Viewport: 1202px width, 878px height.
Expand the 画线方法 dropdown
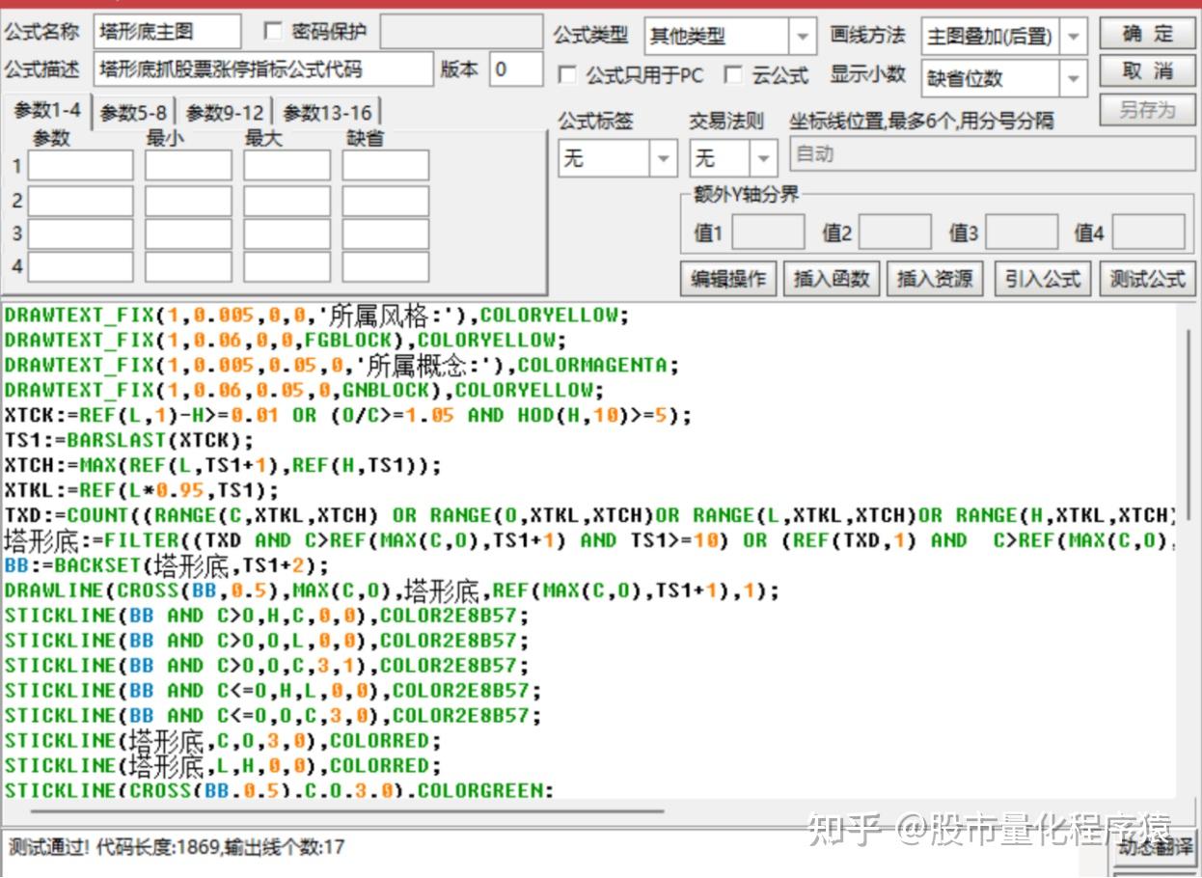coord(1074,37)
